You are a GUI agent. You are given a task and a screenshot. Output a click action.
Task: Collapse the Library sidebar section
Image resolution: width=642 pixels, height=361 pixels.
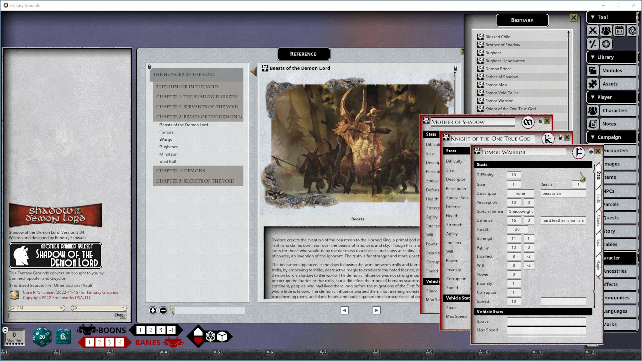(x=593, y=57)
